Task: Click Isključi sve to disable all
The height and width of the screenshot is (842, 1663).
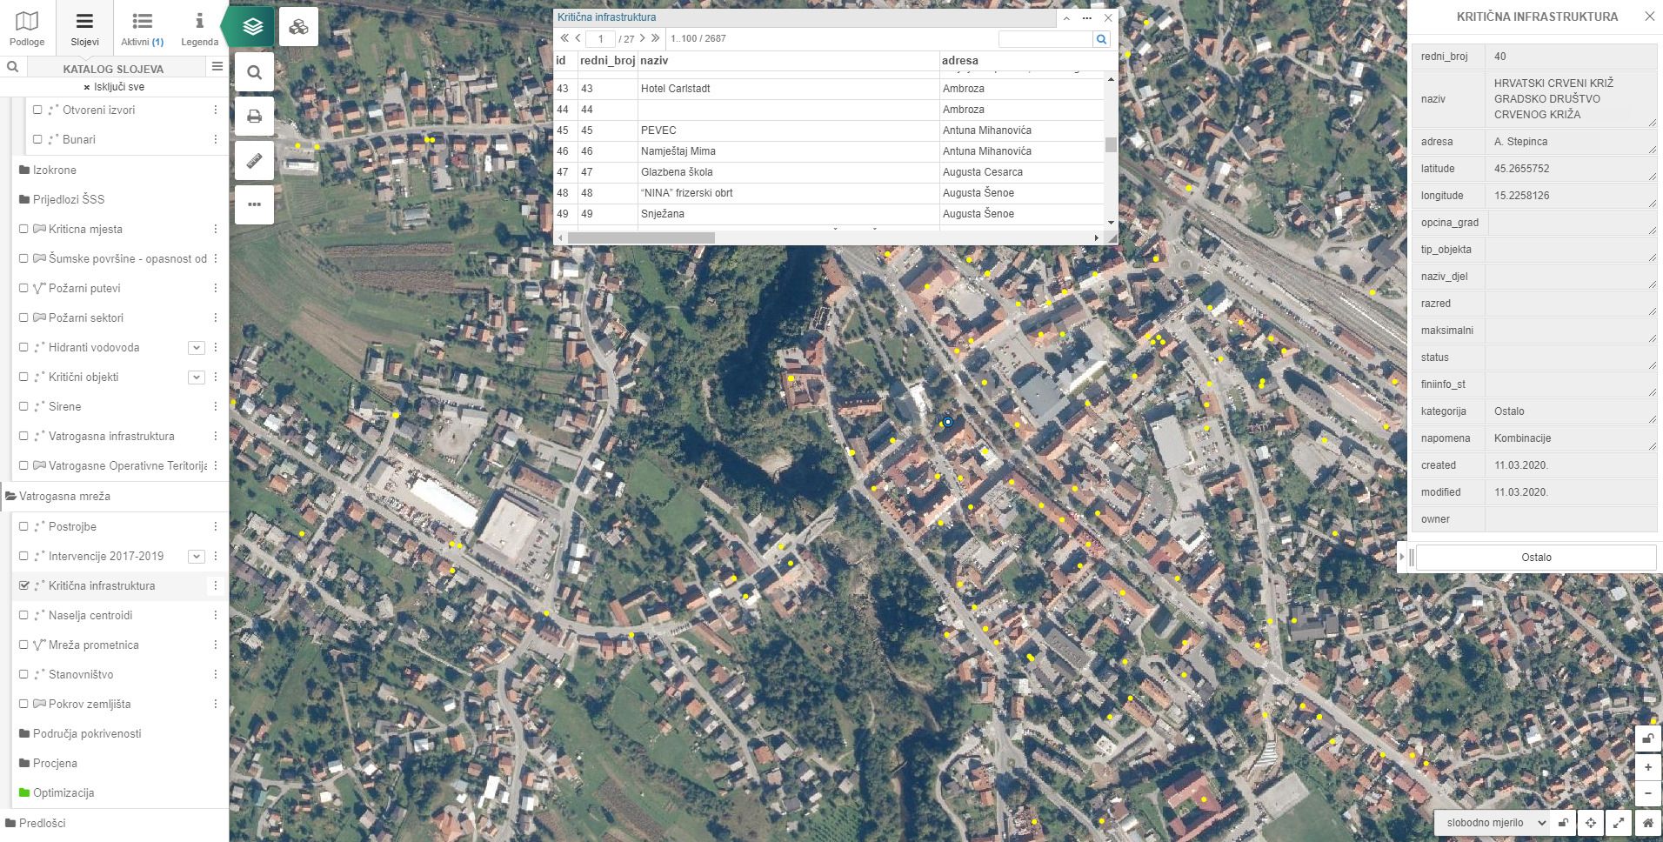Action: [x=114, y=87]
